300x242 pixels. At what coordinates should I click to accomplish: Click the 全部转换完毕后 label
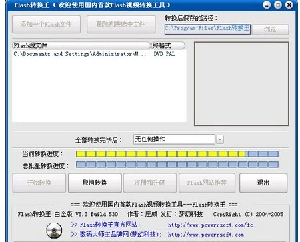tap(99, 140)
